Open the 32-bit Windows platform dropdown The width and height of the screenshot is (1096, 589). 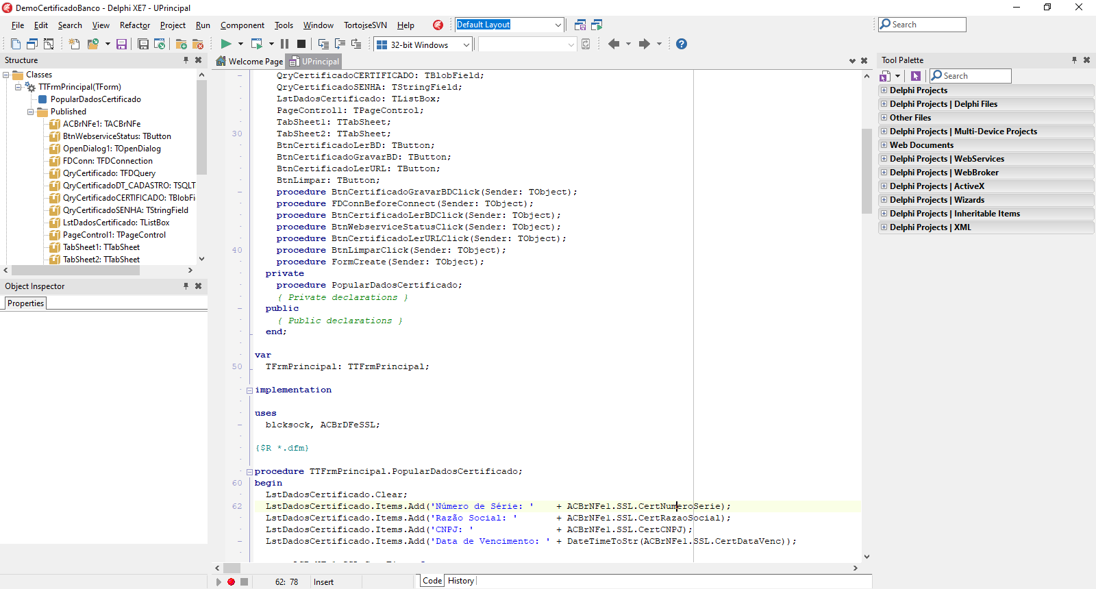tap(466, 45)
